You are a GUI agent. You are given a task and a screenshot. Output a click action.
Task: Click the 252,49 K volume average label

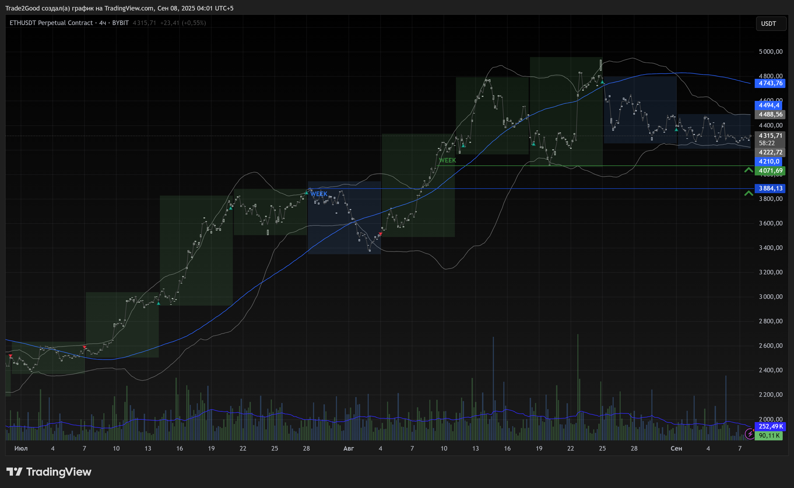(x=770, y=426)
